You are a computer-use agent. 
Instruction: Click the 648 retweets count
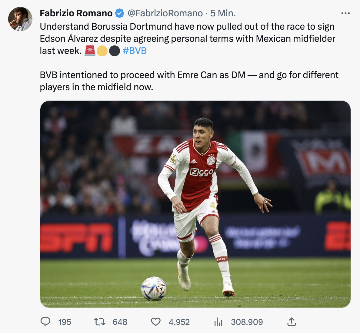[120, 322]
